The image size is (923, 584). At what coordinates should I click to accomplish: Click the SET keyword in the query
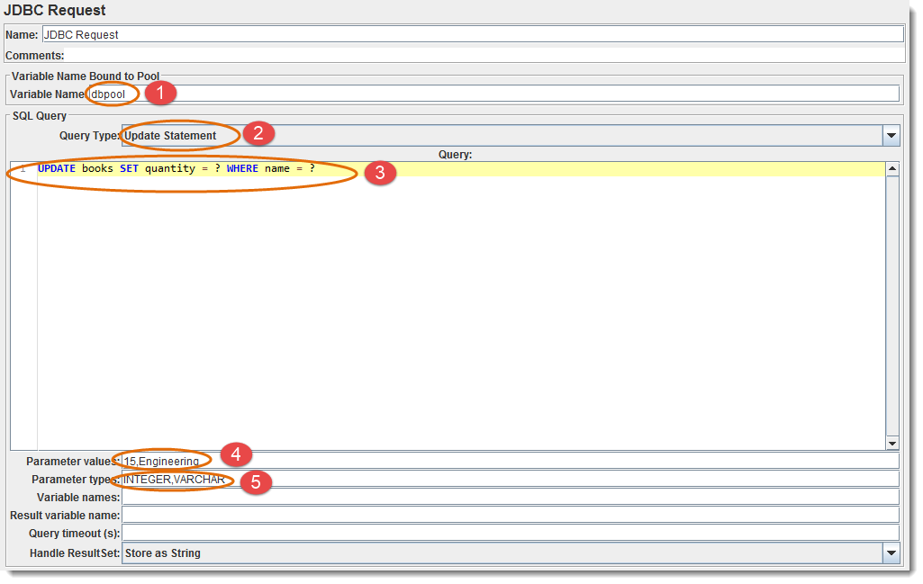coord(129,169)
